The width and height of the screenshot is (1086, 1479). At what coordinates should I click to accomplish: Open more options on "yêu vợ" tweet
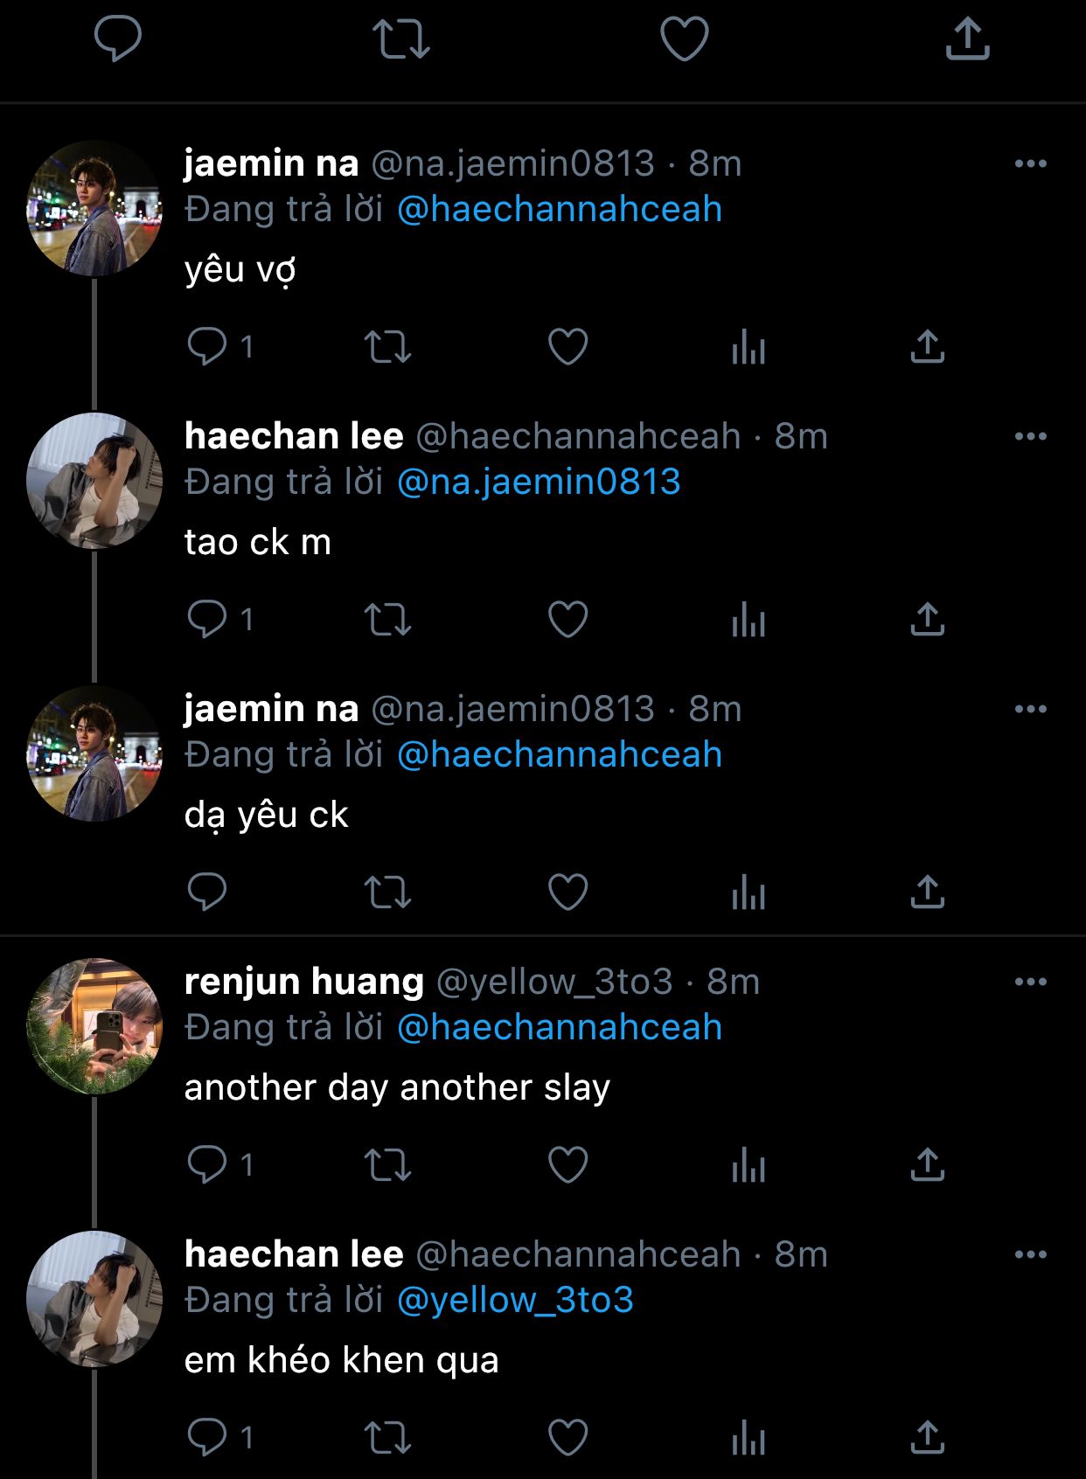tap(1031, 163)
